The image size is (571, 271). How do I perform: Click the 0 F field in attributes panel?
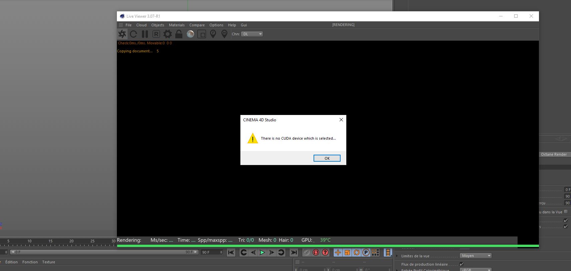point(567,190)
